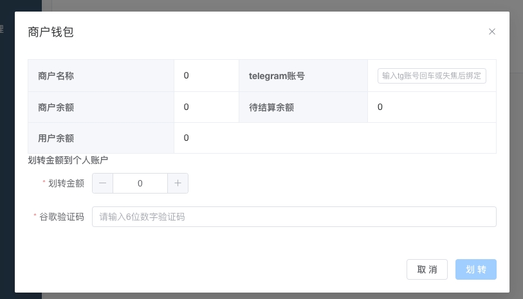Click the 谷歌验证码 input field

point(294,217)
